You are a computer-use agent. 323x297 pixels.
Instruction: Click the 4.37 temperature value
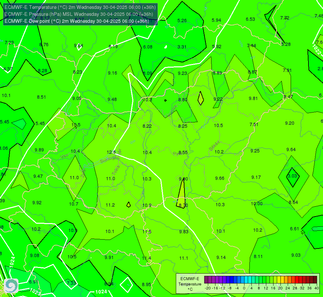coord(8,69)
